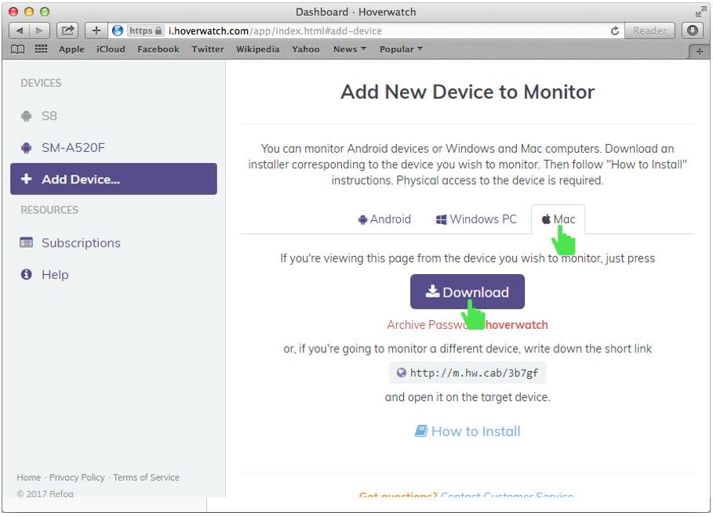Show the Top Sites grid icon
713x516 pixels.
pos(42,49)
